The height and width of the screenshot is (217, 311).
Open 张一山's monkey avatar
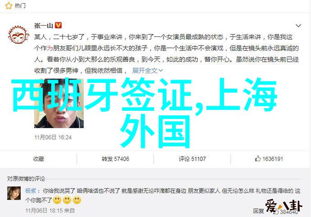point(18,35)
